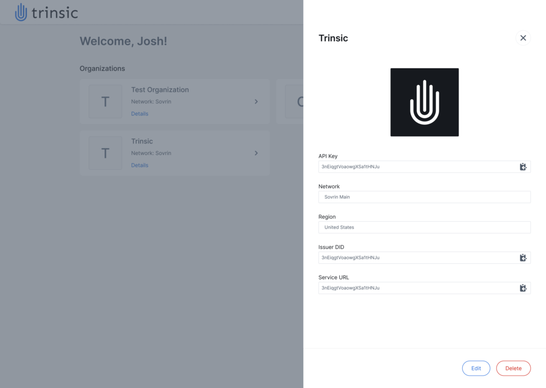This screenshot has height=388, width=546.
Task: Click the Organizations section heading
Action: (102, 69)
